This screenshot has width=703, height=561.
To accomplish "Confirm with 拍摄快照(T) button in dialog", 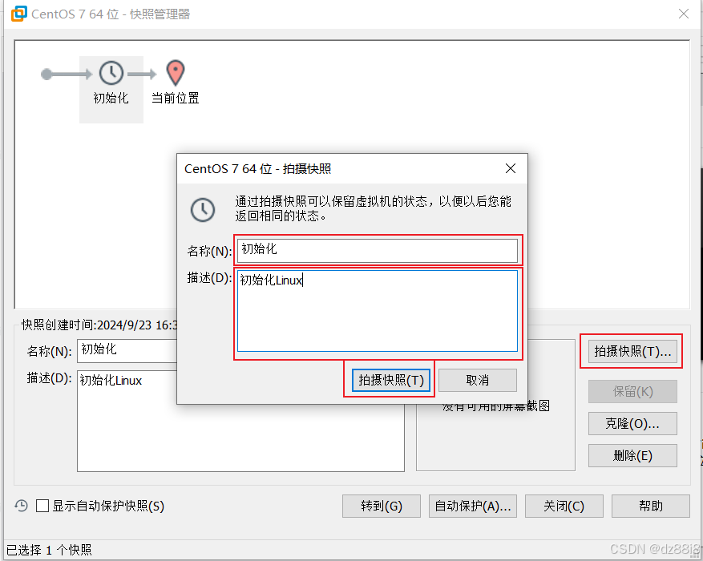I will tap(391, 380).
